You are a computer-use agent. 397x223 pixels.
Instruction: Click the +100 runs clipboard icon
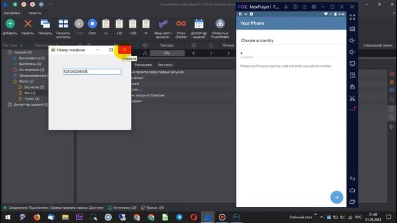tap(132, 24)
